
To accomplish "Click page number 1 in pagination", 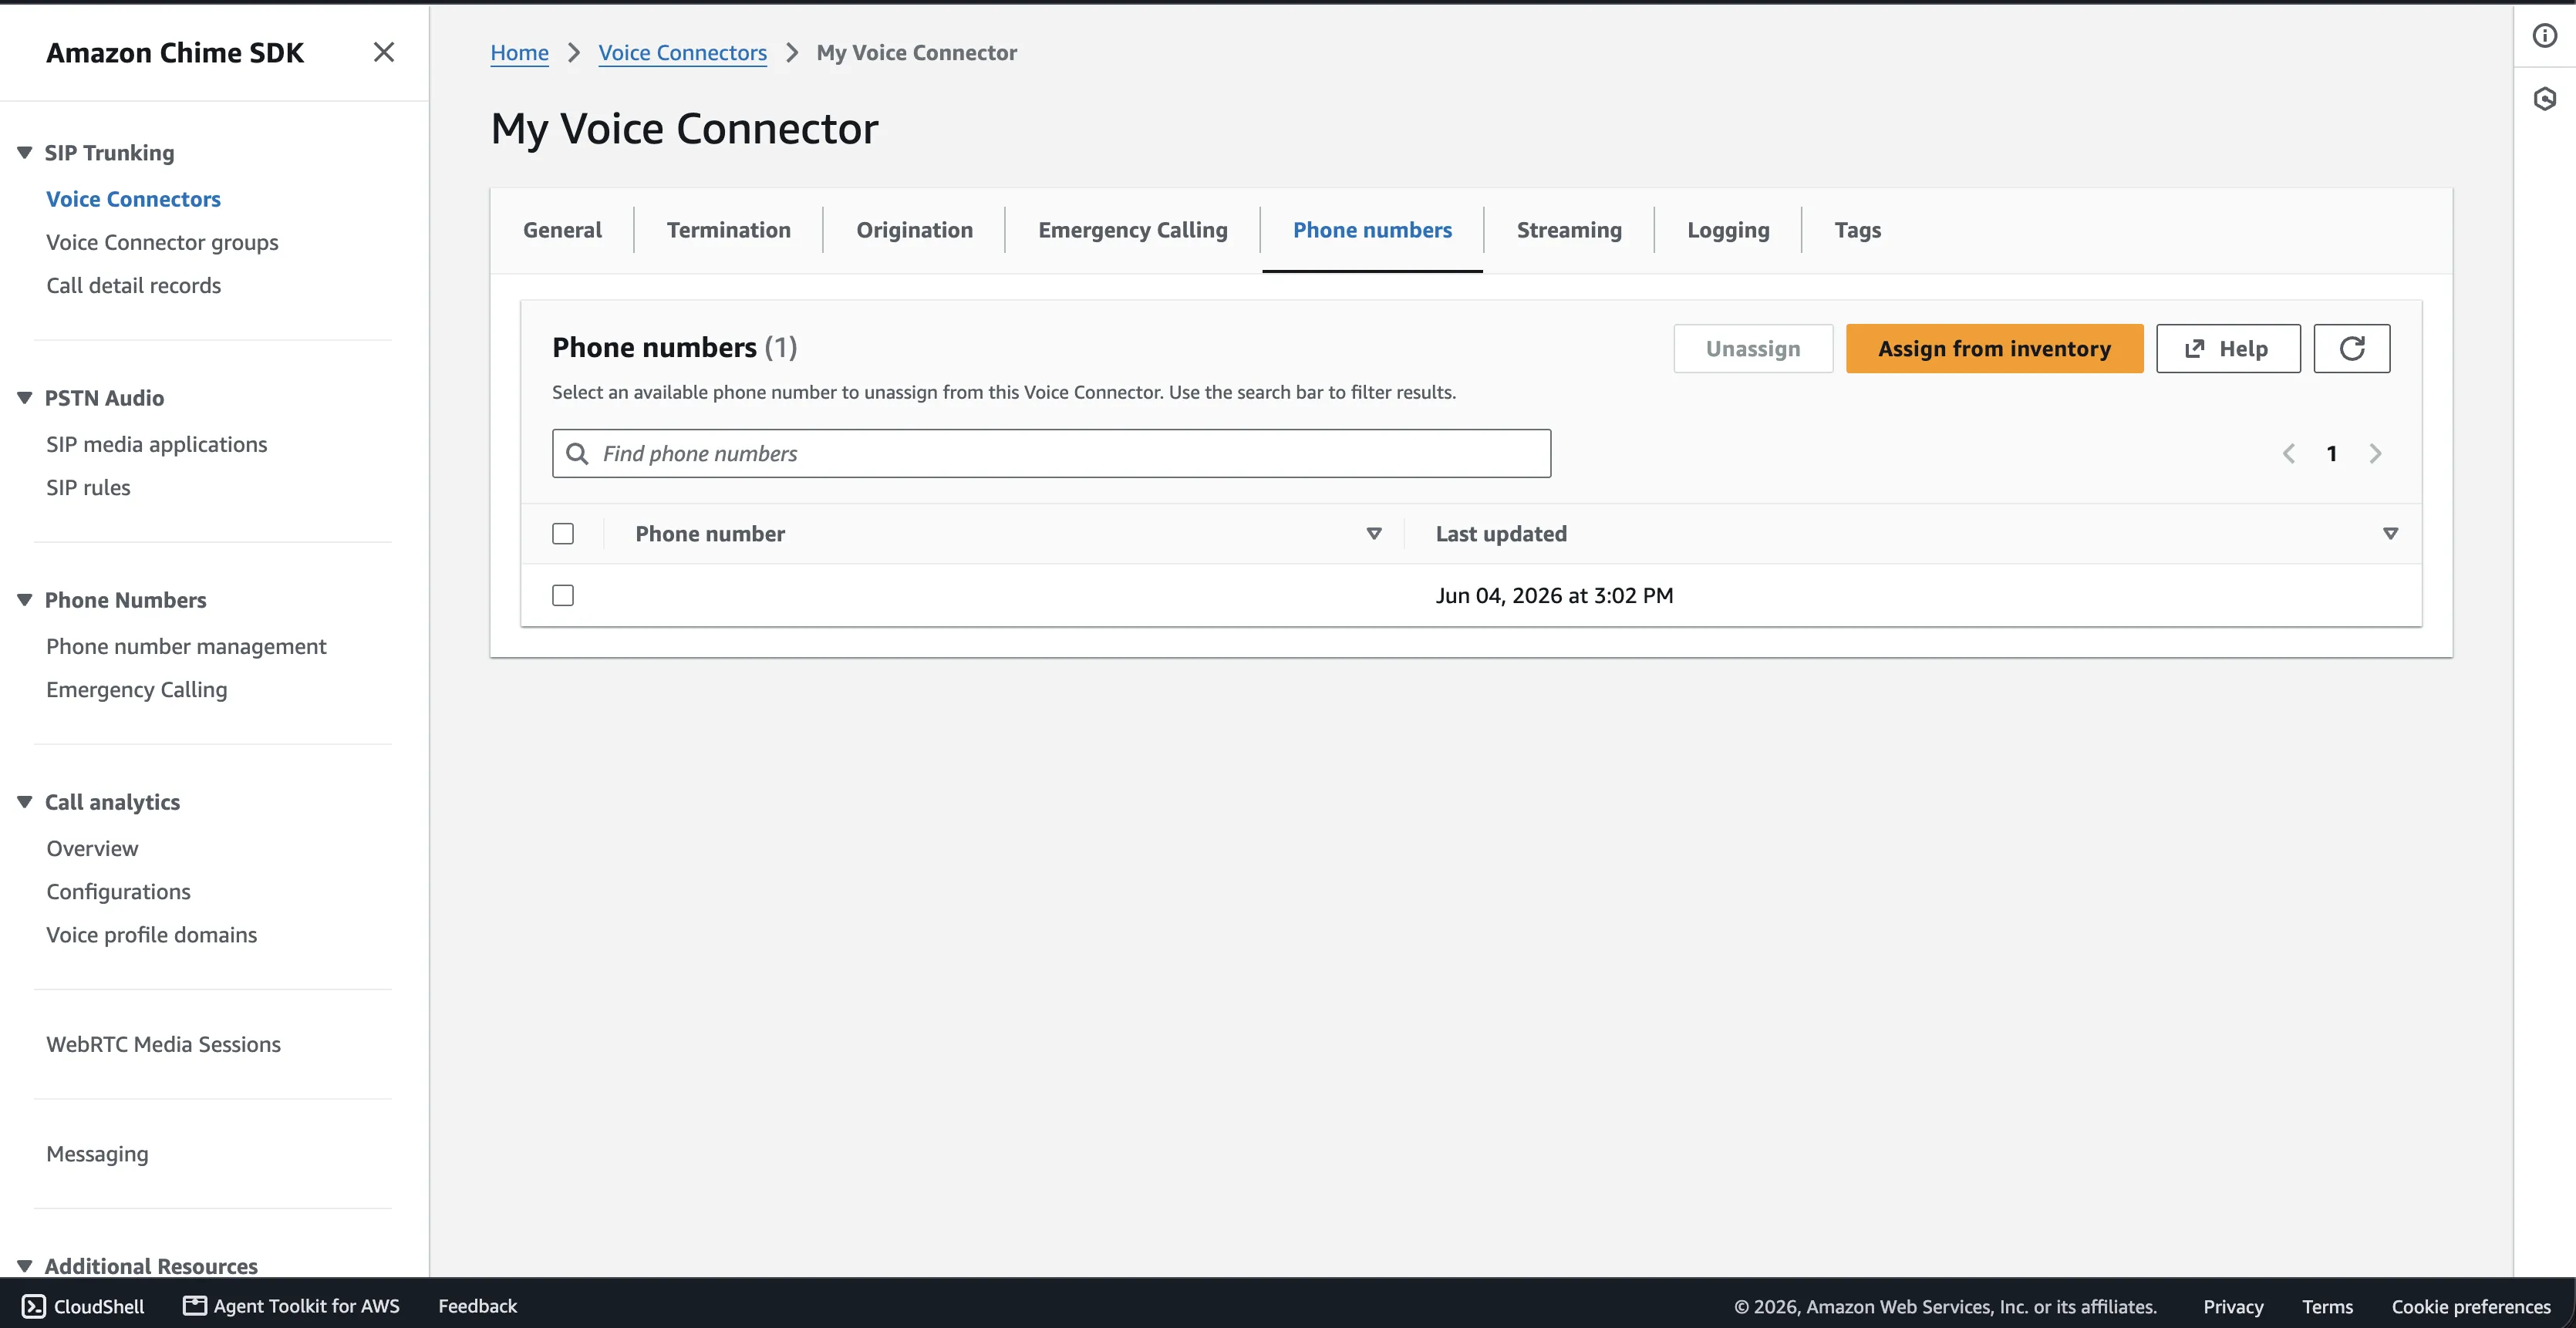I will (2332, 454).
